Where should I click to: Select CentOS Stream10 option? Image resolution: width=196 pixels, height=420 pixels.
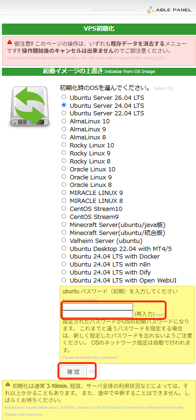coord(63,208)
